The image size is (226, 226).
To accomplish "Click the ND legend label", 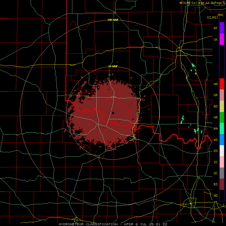I will (x=215, y=196).
